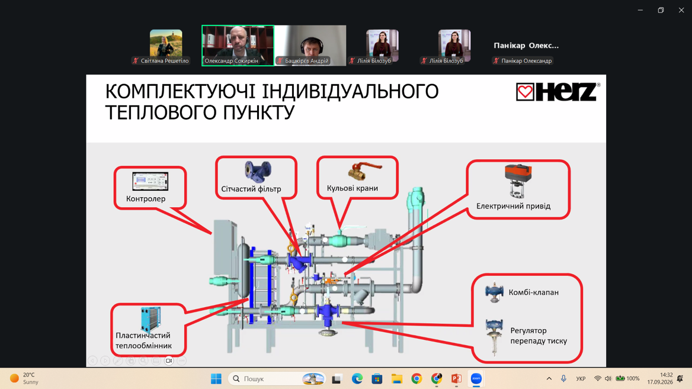Open more slideshow options ellipsis
Screen dimensions: 692x389
click(x=182, y=361)
